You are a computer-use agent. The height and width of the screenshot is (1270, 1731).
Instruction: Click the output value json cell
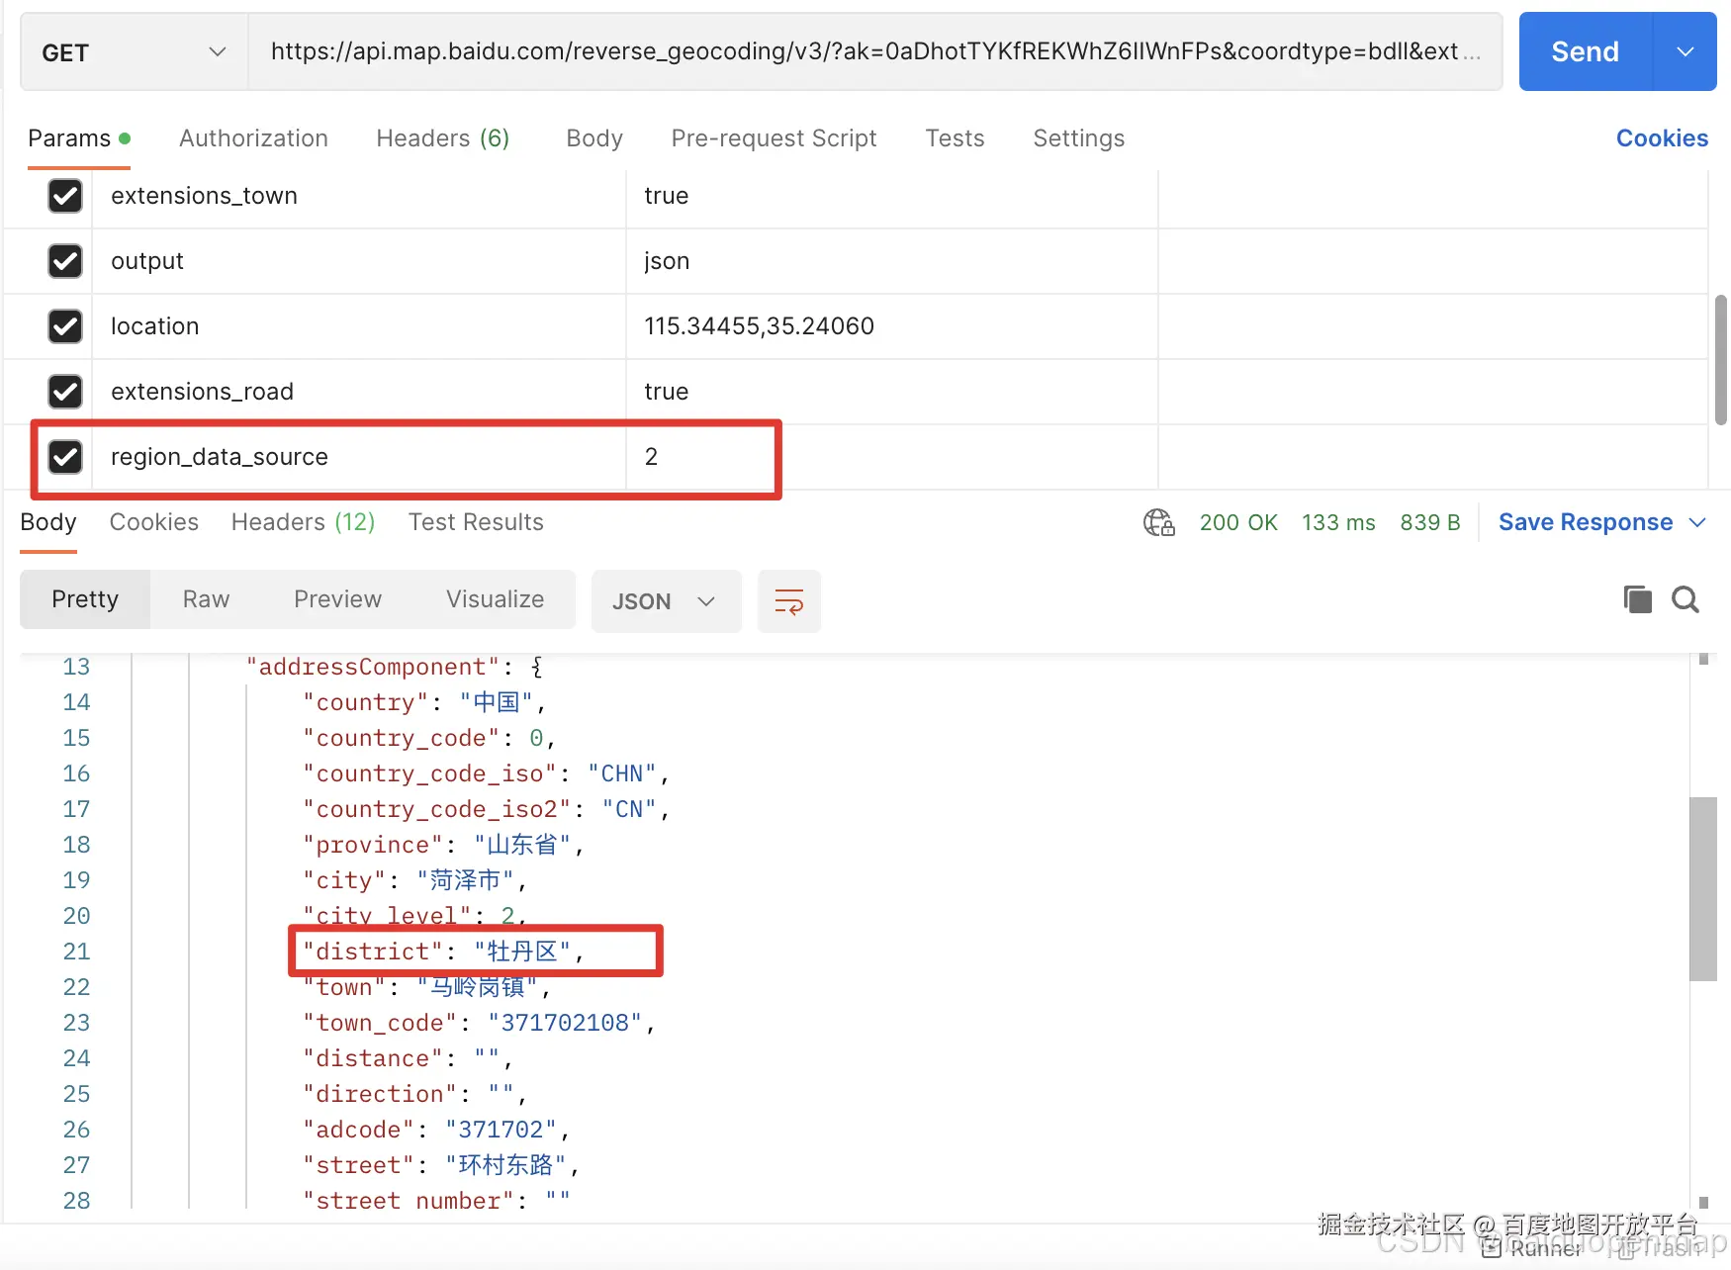pos(891,261)
